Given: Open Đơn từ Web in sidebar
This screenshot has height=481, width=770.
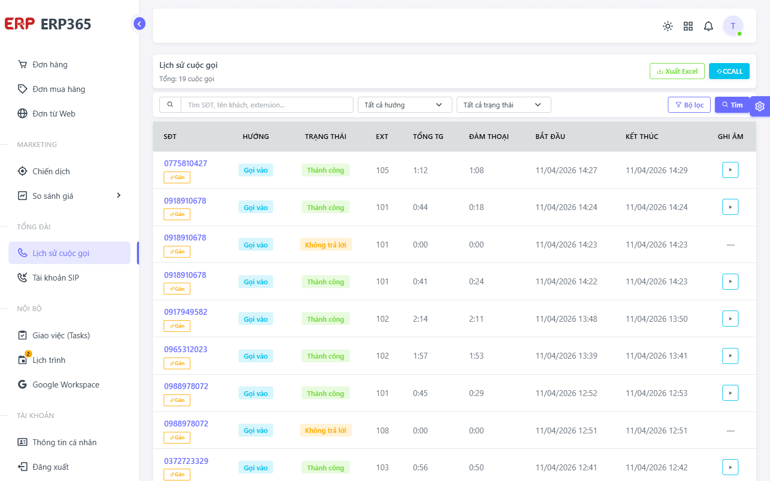Looking at the screenshot, I should (70, 114).
